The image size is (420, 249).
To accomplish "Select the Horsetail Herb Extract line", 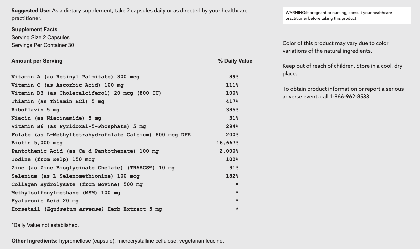I will pos(87,209).
